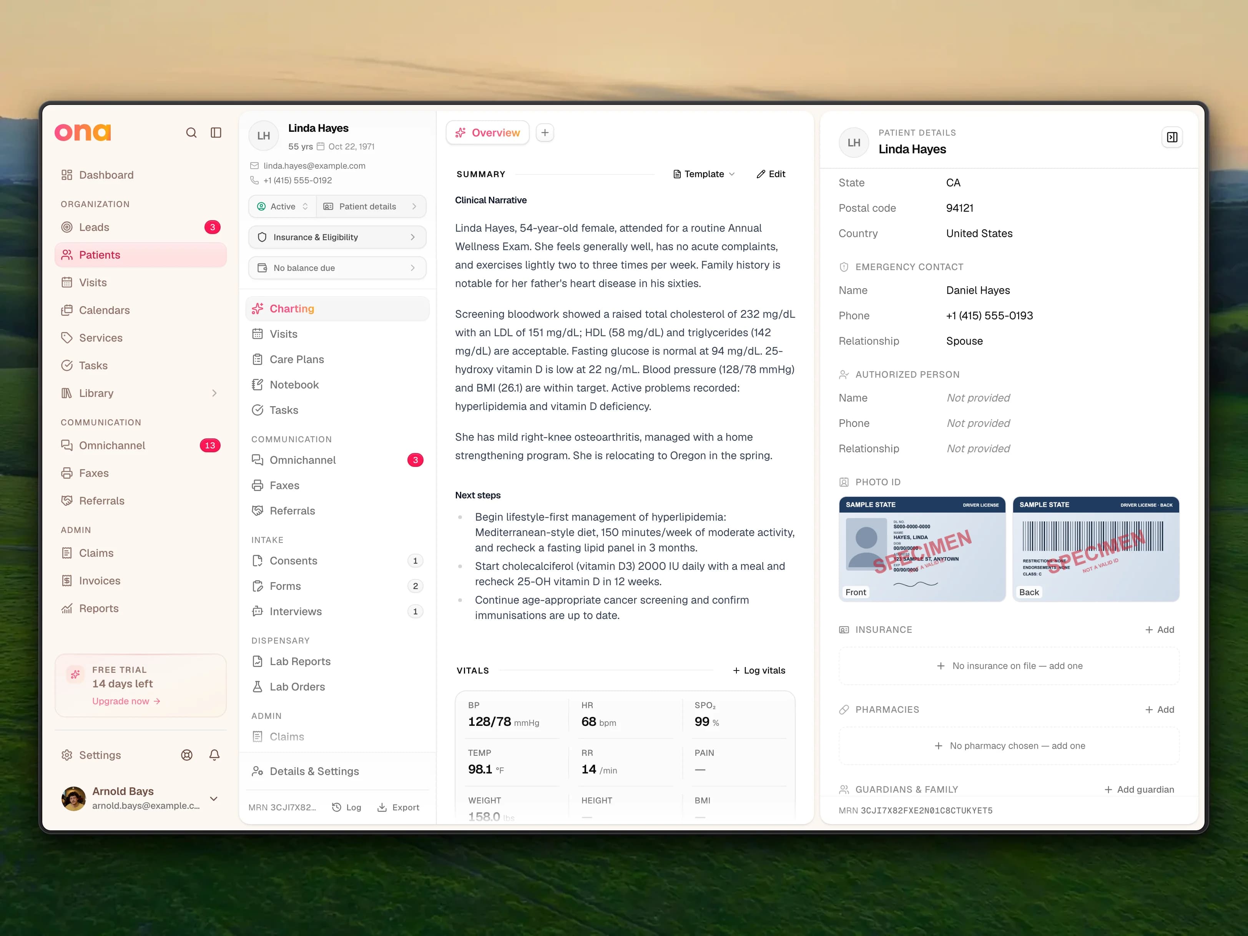This screenshot has width=1248, height=936.
Task: Expand the Library sidebar item chevron
Action: (x=214, y=393)
